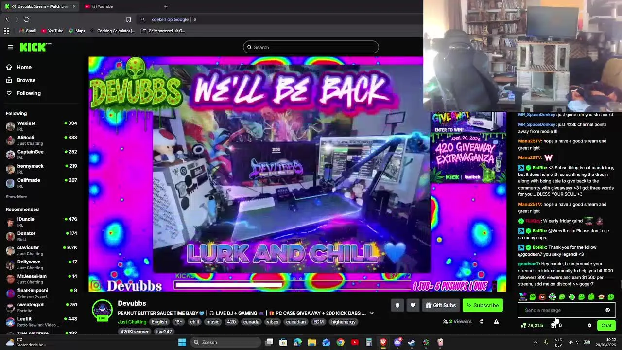This screenshot has width=622, height=350.
Task: Open the browser apps grid icon
Action: 6,31
